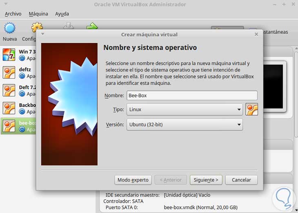Viewport: 298px width, 213px height.
Task: Select the Win 7 VM icon
Action: pos(9,55)
